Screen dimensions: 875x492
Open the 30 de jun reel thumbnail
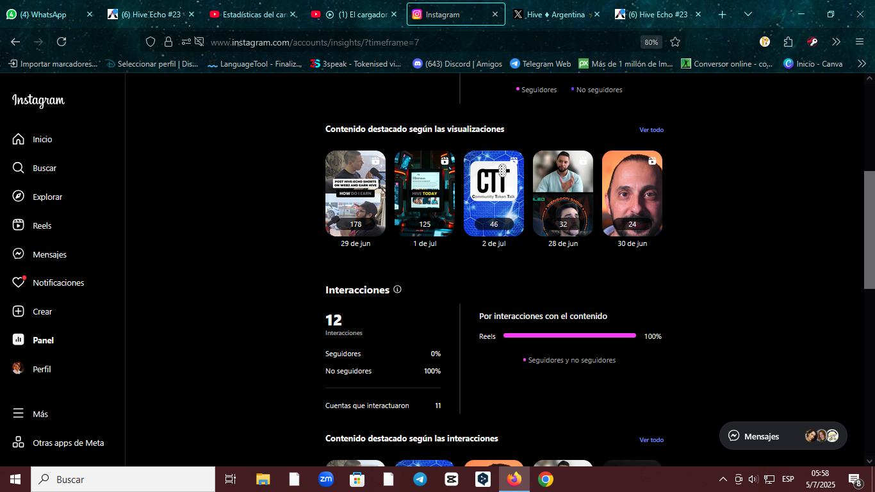[x=632, y=193]
